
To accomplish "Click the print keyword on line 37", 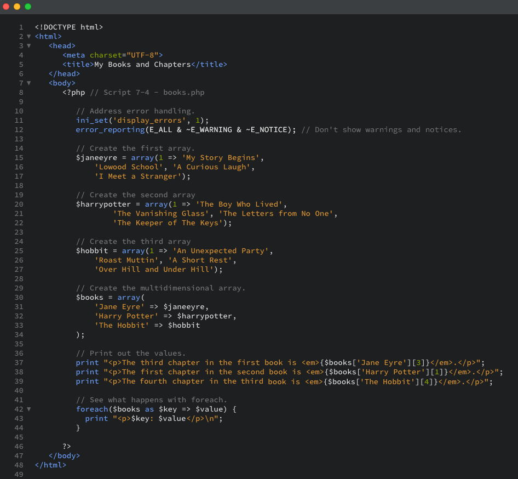I will click(x=87, y=363).
